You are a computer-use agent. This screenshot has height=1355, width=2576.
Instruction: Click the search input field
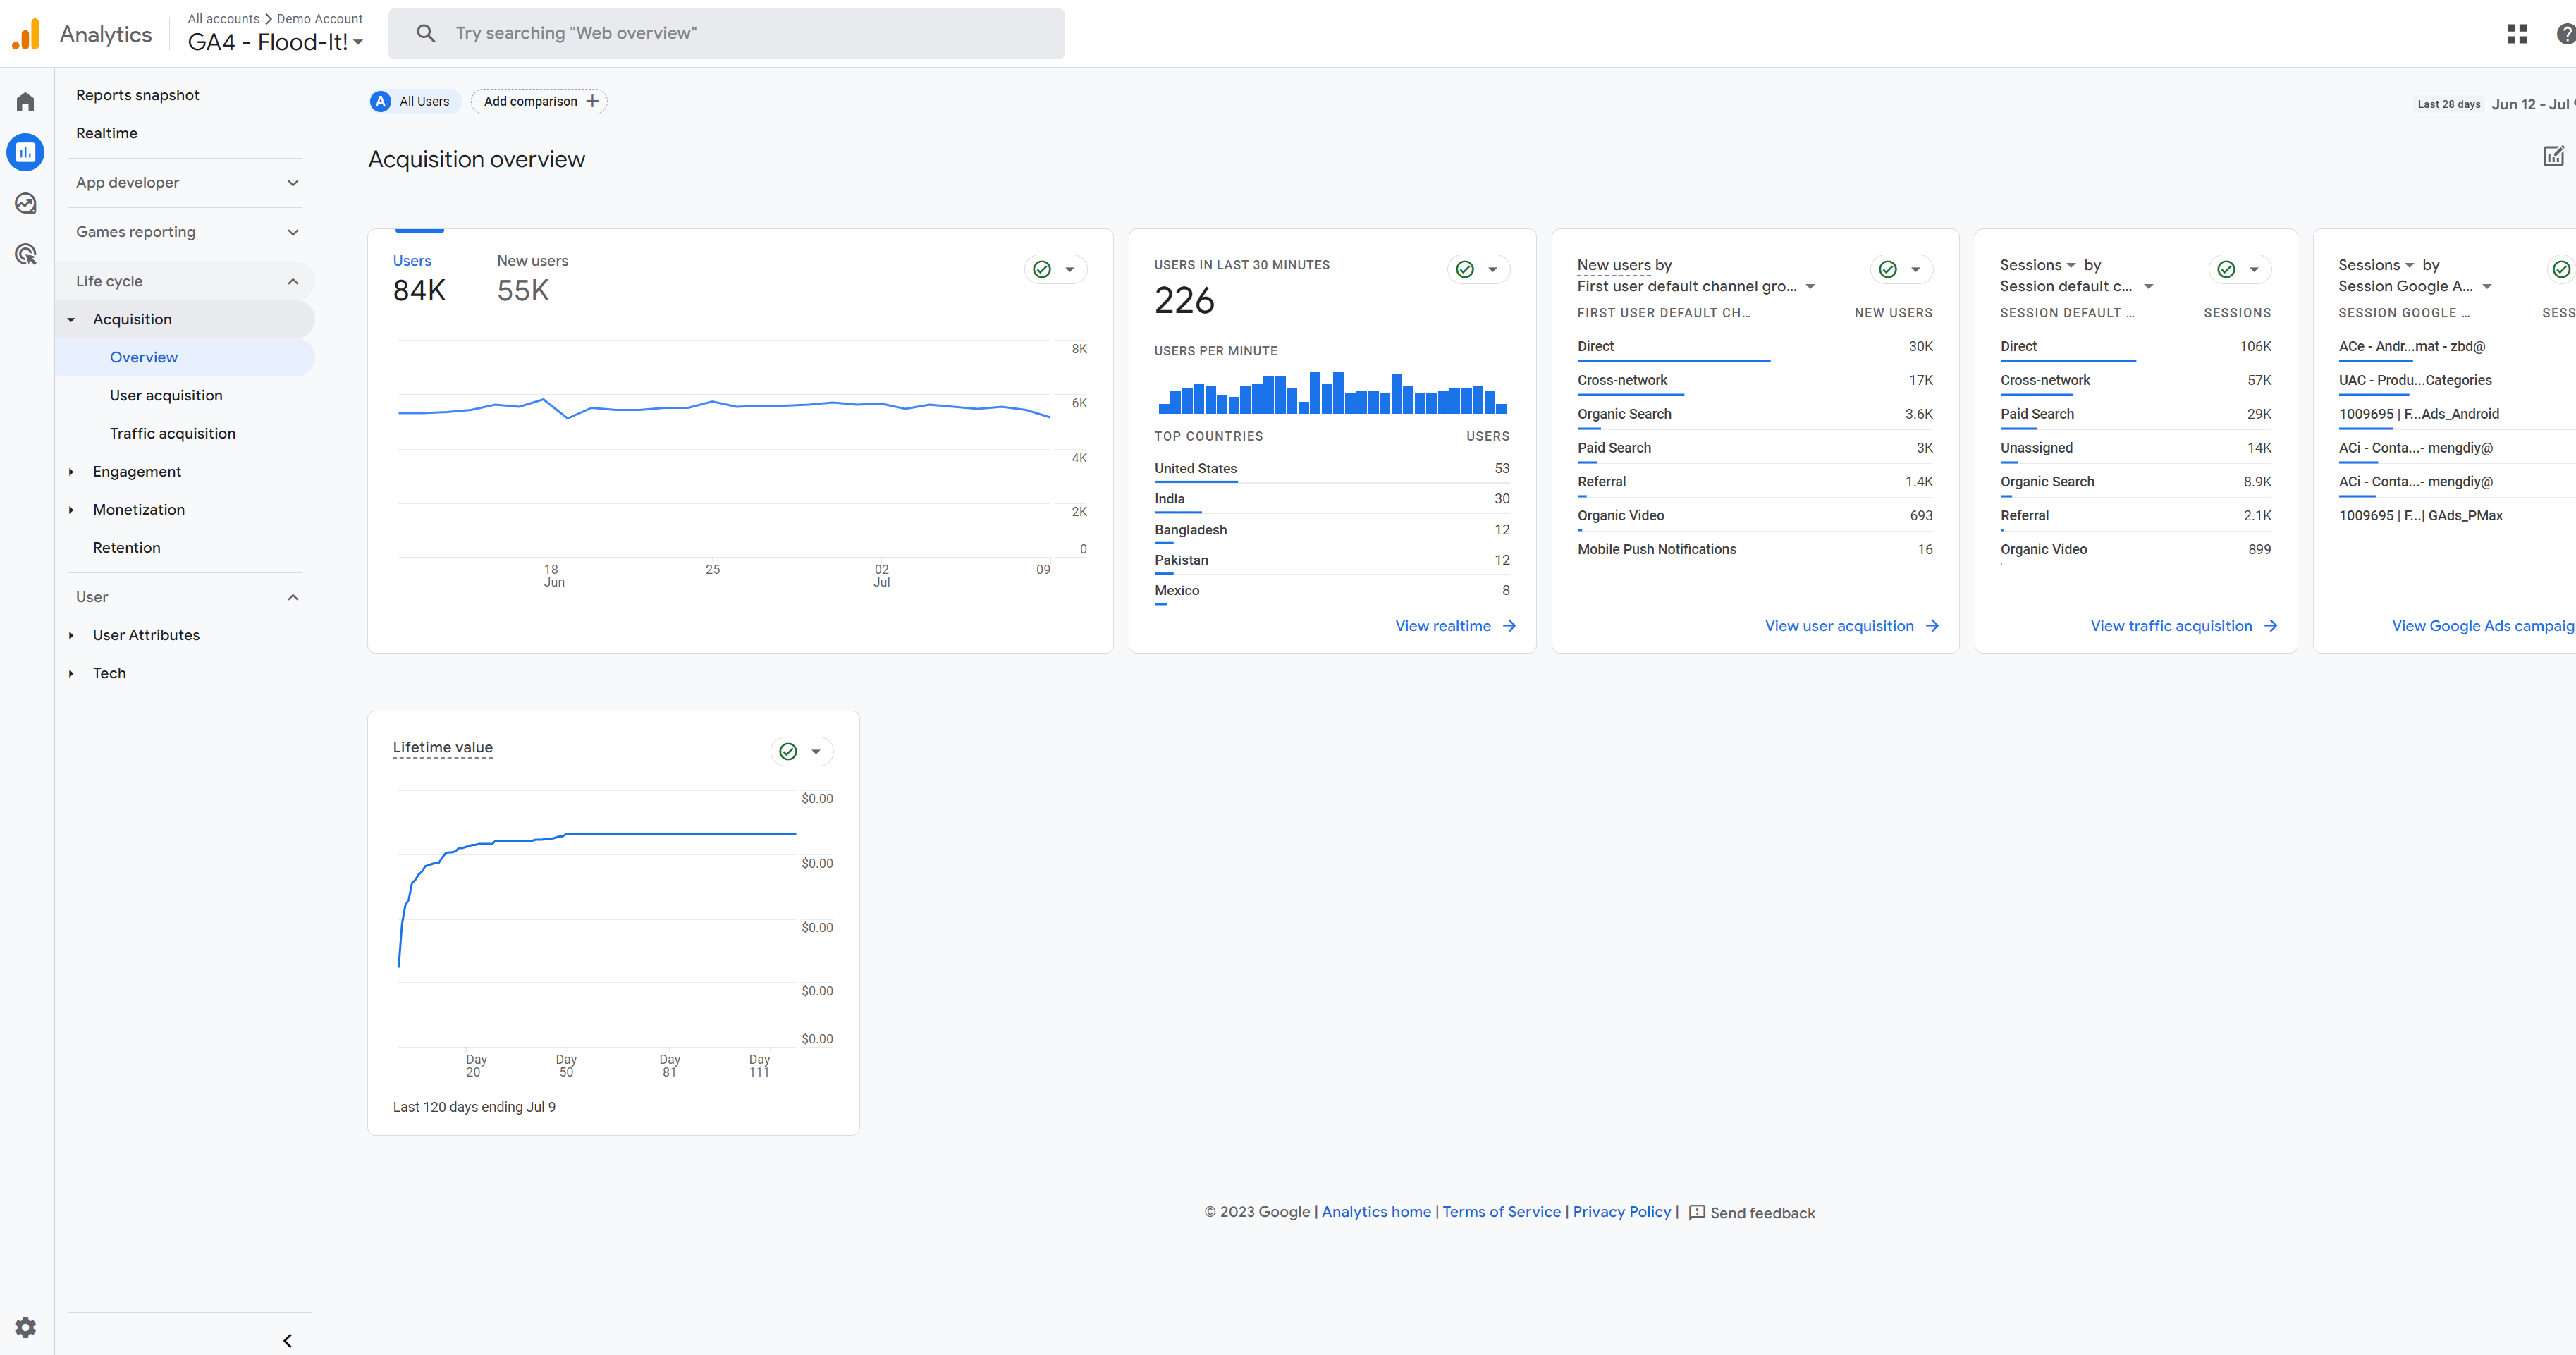coord(727,33)
